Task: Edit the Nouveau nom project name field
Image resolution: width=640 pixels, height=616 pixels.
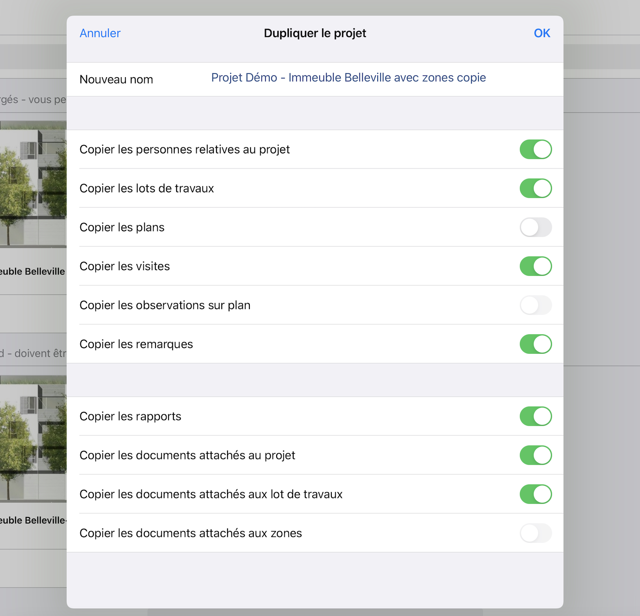Action: pos(348,78)
